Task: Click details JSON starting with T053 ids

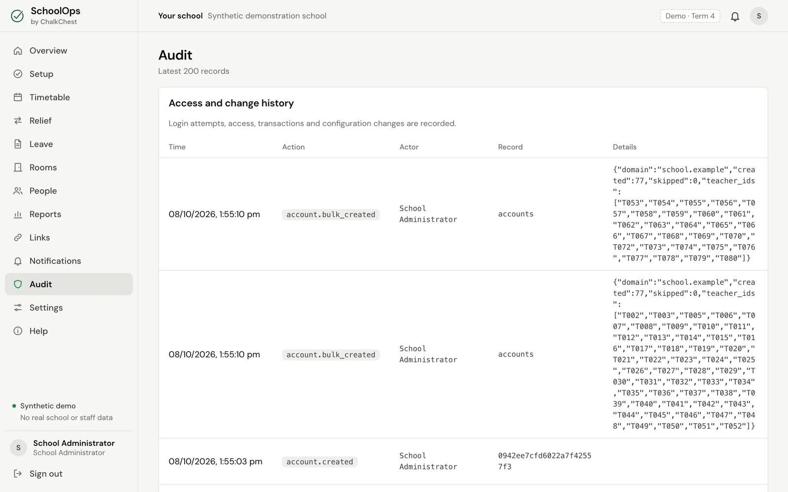Action: (684, 214)
